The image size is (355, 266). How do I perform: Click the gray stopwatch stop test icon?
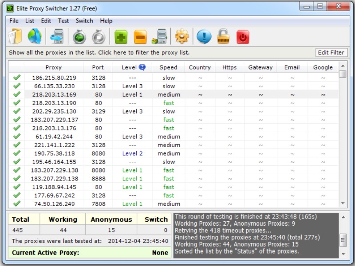point(99,36)
